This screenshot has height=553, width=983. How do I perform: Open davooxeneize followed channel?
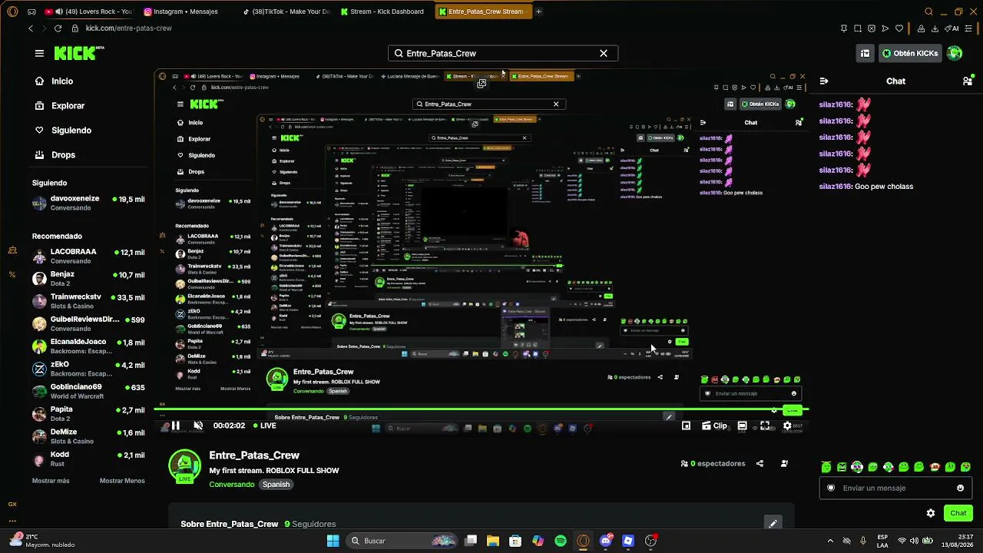pos(88,203)
